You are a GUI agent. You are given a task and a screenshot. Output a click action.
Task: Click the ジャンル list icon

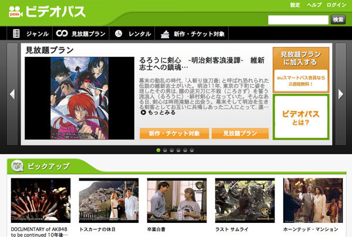click(16, 33)
